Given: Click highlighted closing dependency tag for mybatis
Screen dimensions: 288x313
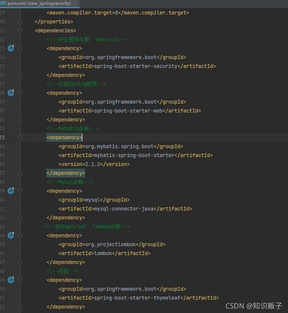Looking at the screenshot, I should coord(66,173).
